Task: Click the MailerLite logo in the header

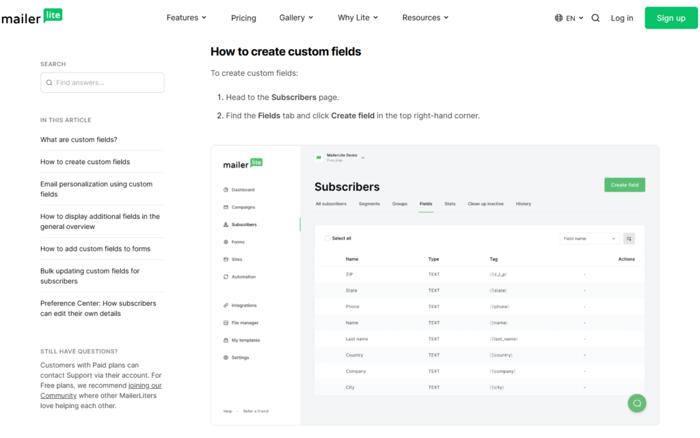Action: tap(31, 17)
